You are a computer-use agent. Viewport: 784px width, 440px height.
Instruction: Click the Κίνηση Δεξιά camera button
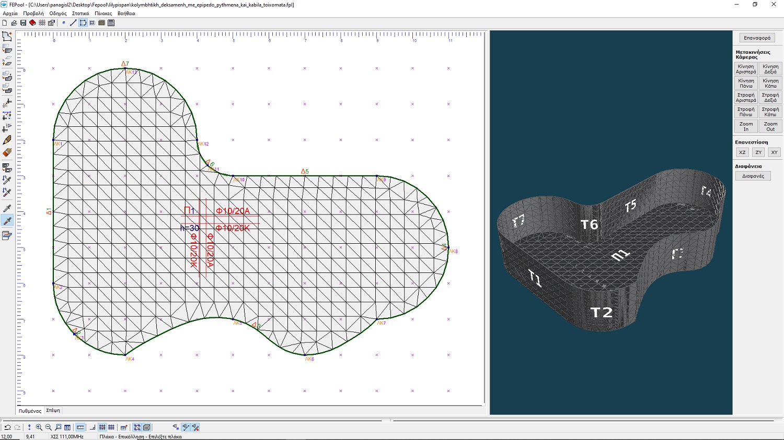pyautogui.click(x=770, y=69)
